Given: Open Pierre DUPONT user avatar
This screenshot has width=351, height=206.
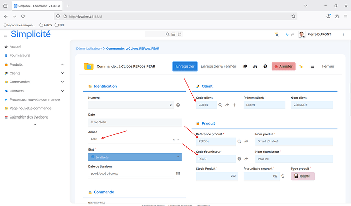Looking at the screenshot, I should pos(302,34).
